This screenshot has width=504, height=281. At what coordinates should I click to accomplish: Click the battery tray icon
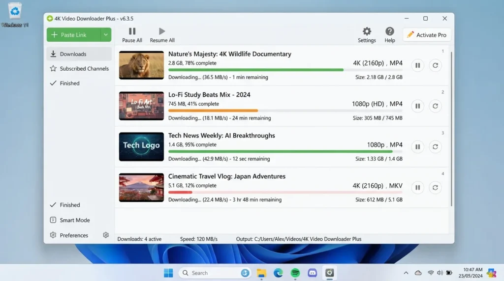tap(449, 273)
